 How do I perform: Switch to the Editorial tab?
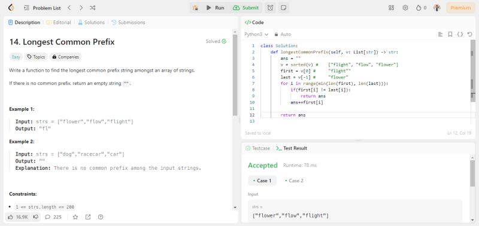pyautogui.click(x=59, y=22)
